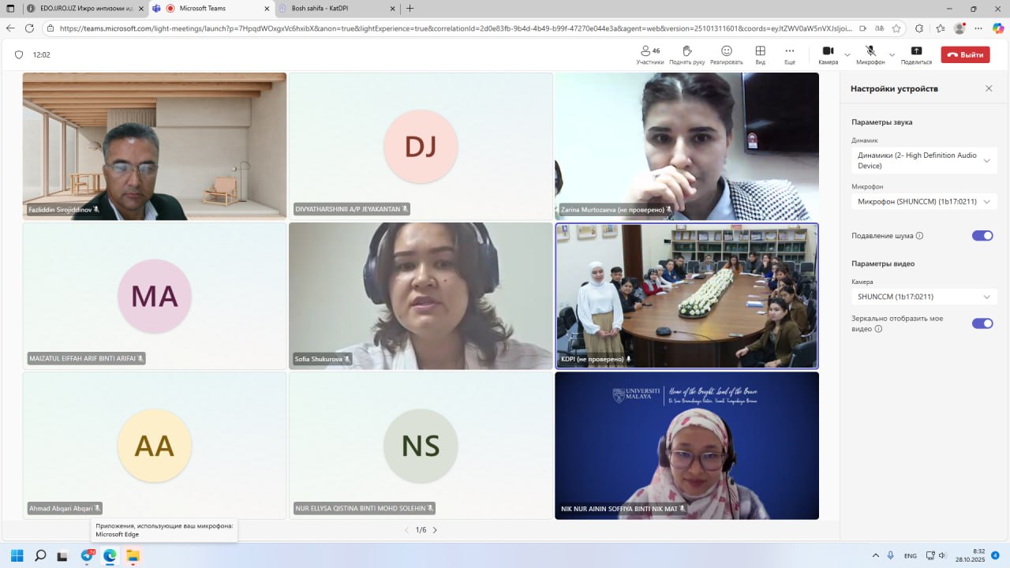Open a new browser tab
1010x568 pixels.
point(410,9)
